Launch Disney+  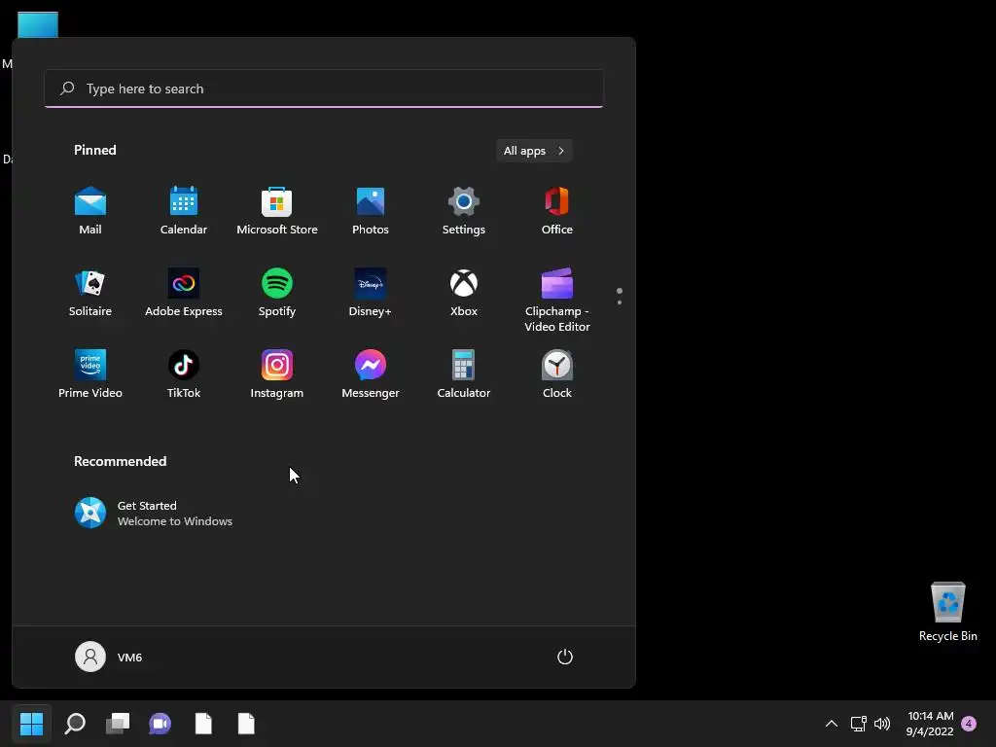371,293
